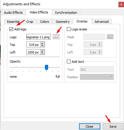Uncheck the Add logo checkbox

coord(11,29)
